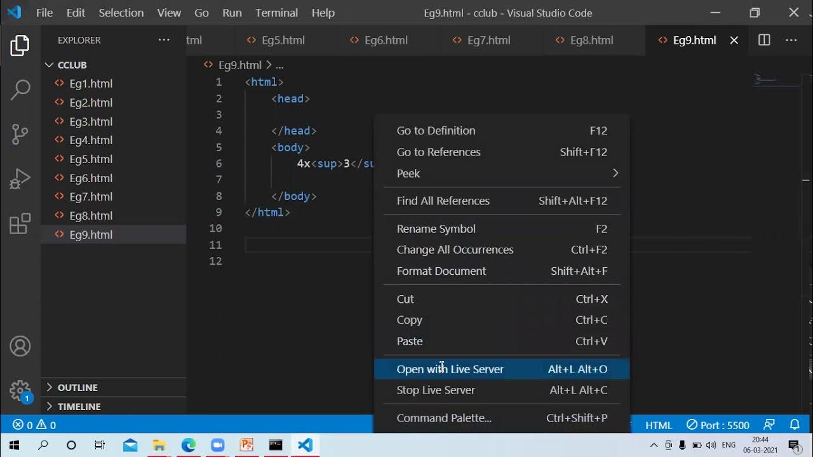This screenshot has height=457, width=813.
Task: Open the notifications bell in status bar
Action: point(795,425)
